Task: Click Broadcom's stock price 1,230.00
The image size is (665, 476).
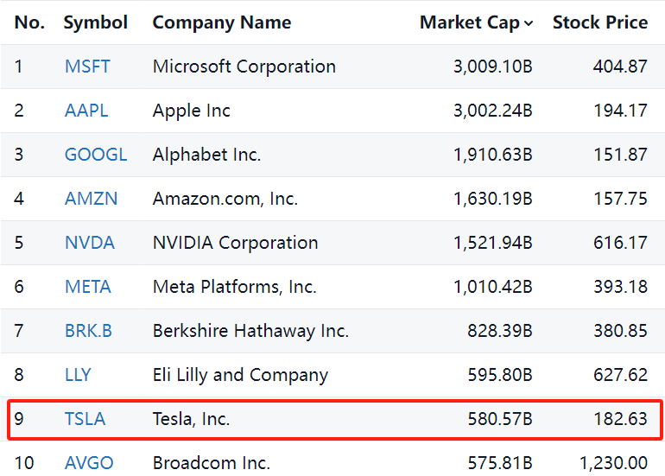Action: coord(613,463)
